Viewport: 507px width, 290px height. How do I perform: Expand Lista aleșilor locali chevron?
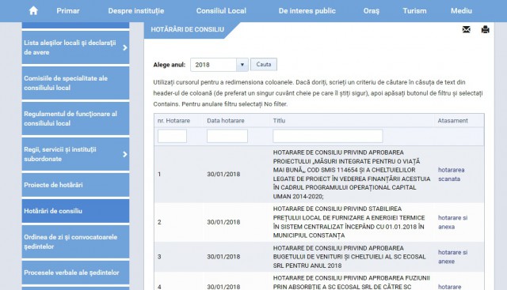pyautogui.click(x=125, y=47)
